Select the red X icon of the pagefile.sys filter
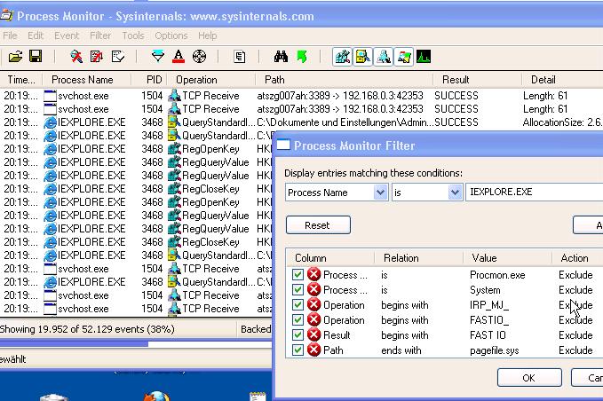 313,350
